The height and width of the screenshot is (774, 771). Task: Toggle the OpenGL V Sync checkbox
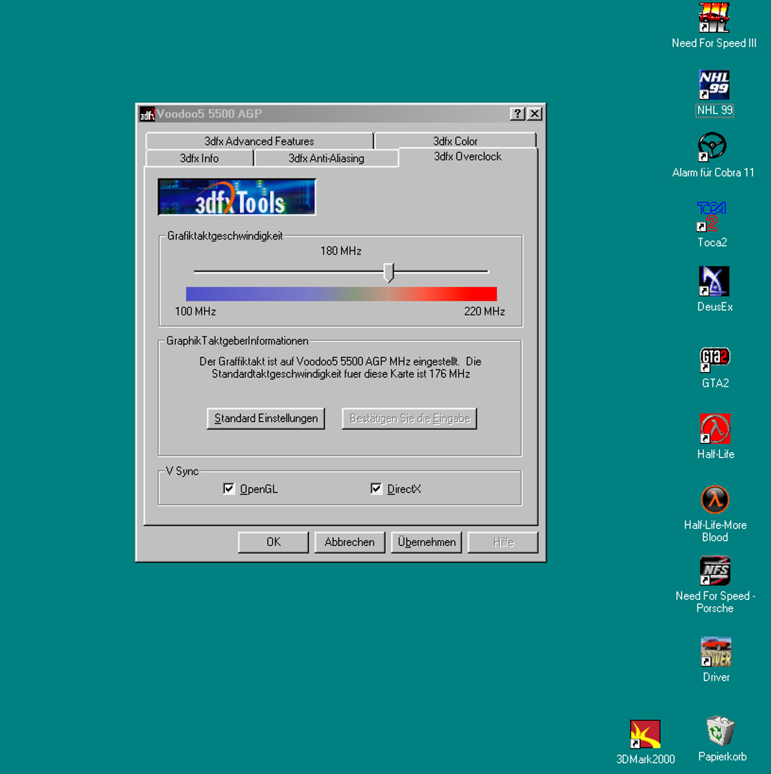coord(228,489)
